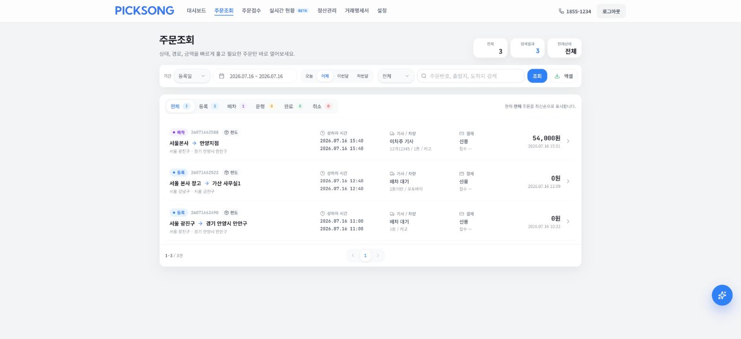The width and height of the screenshot is (741, 339).
Task: Click the 검색결과 3 summary card
Action: (527, 48)
